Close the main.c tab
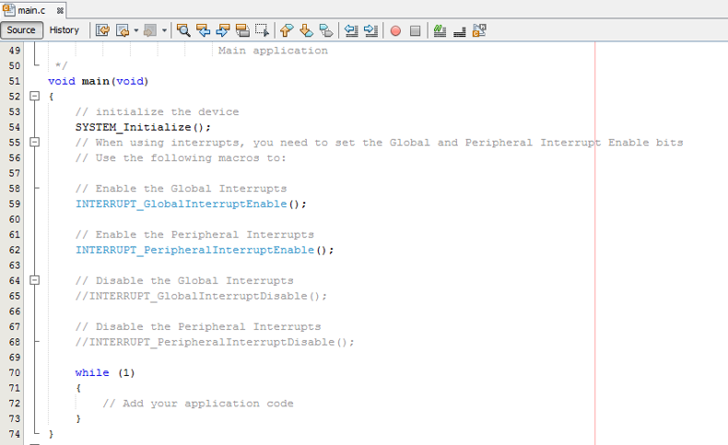 [60, 9]
